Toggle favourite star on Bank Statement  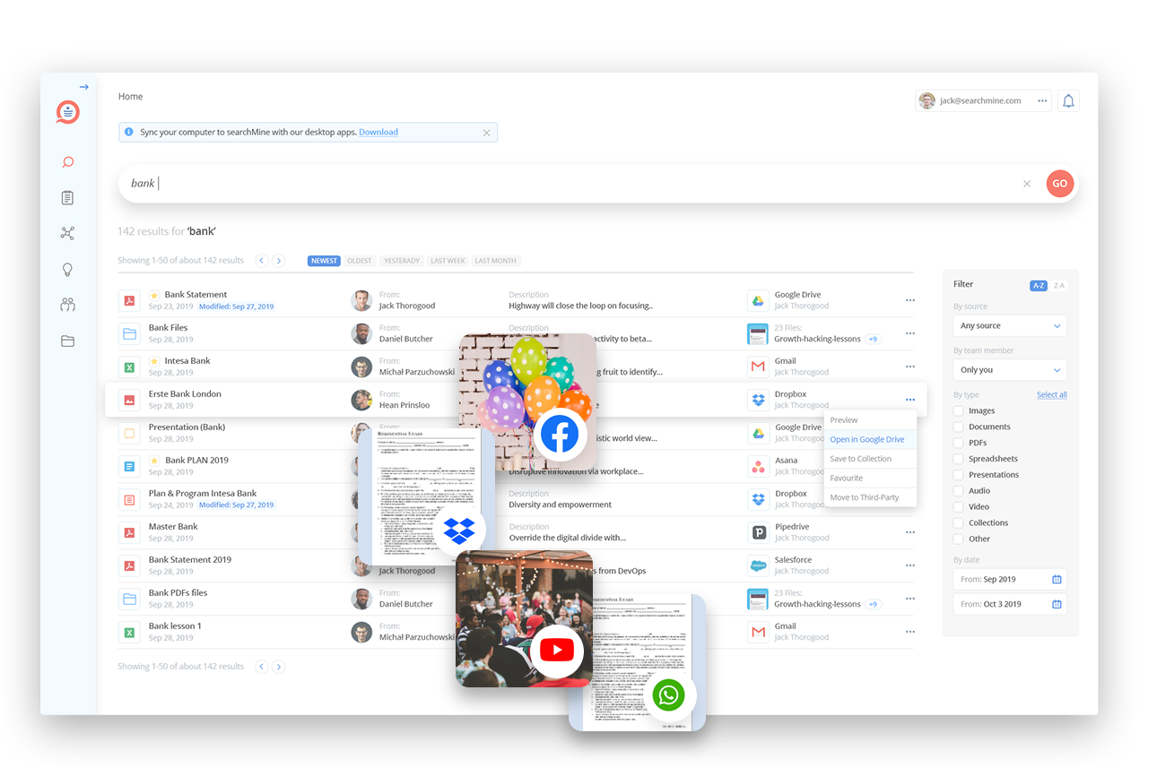pos(154,295)
